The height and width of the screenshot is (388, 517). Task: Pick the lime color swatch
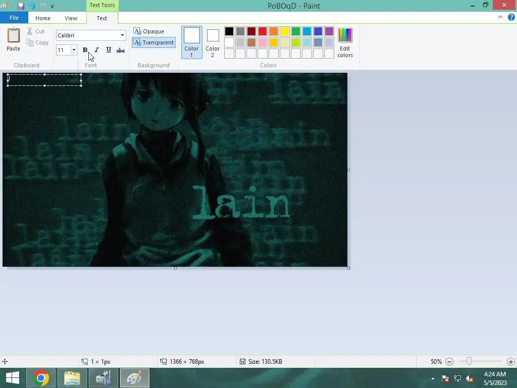click(x=296, y=42)
